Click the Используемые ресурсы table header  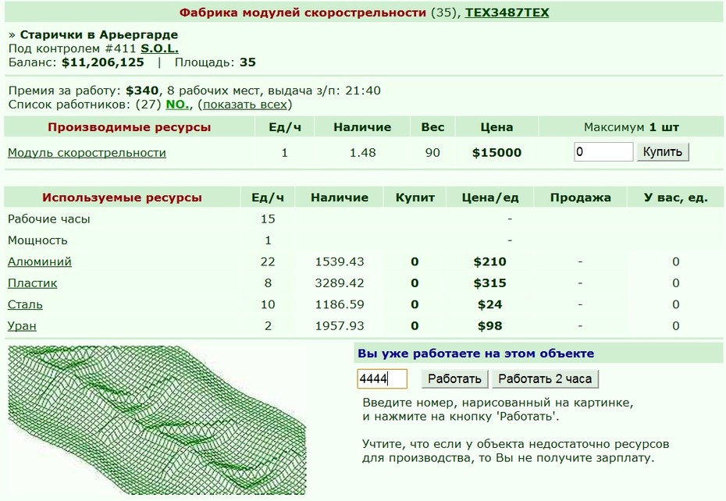coord(122,197)
